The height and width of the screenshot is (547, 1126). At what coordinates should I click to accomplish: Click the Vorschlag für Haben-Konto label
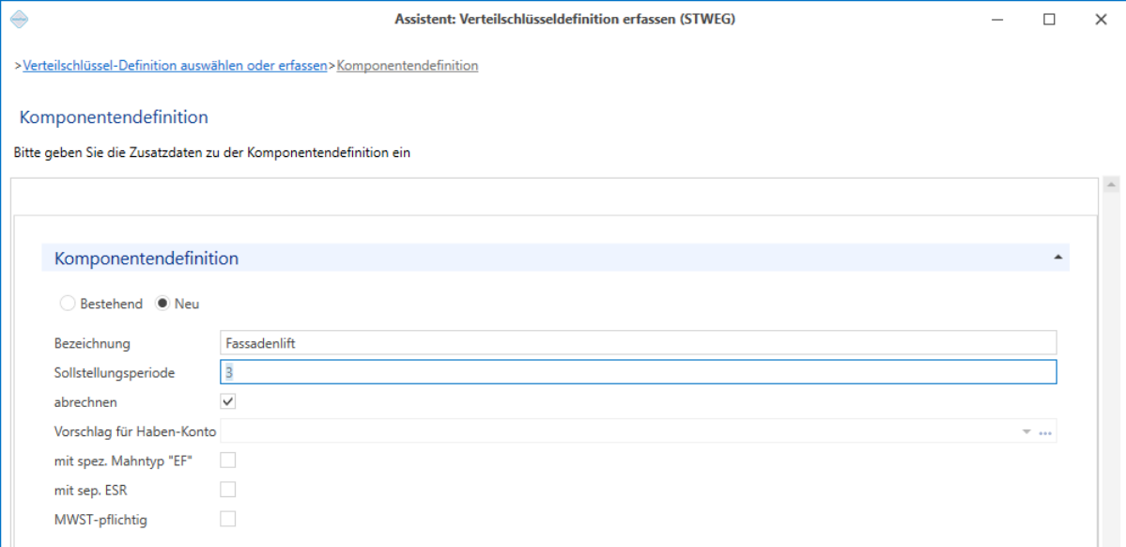136,431
